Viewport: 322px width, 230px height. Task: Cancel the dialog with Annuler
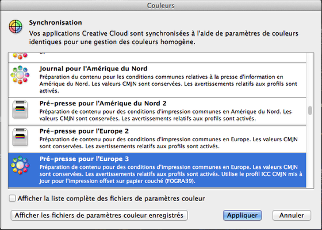tap(292, 216)
